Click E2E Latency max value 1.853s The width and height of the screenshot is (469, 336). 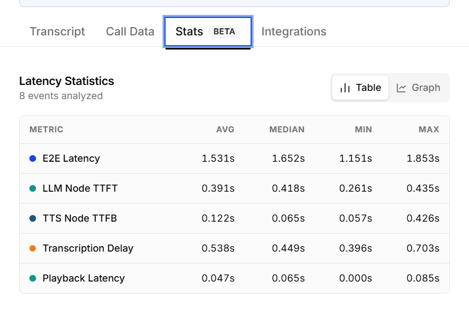click(423, 158)
